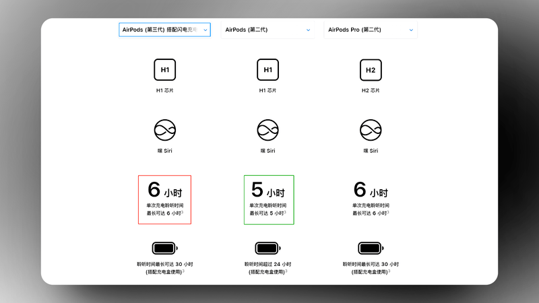539x303 pixels.
Task: Click the battery icon above 超过 24 小时
Action: [x=267, y=247]
